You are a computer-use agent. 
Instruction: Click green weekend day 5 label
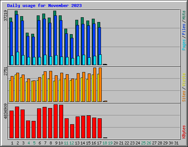tap(34, 143)
